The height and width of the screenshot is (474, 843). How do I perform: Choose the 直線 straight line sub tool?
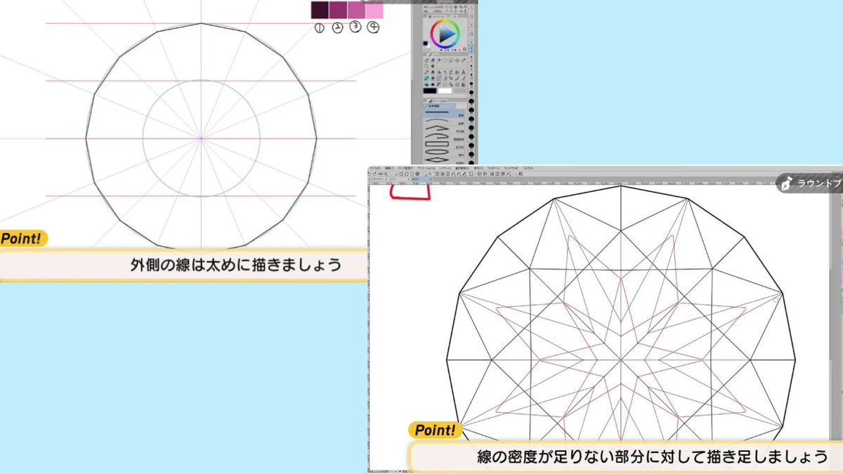[445, 112]
